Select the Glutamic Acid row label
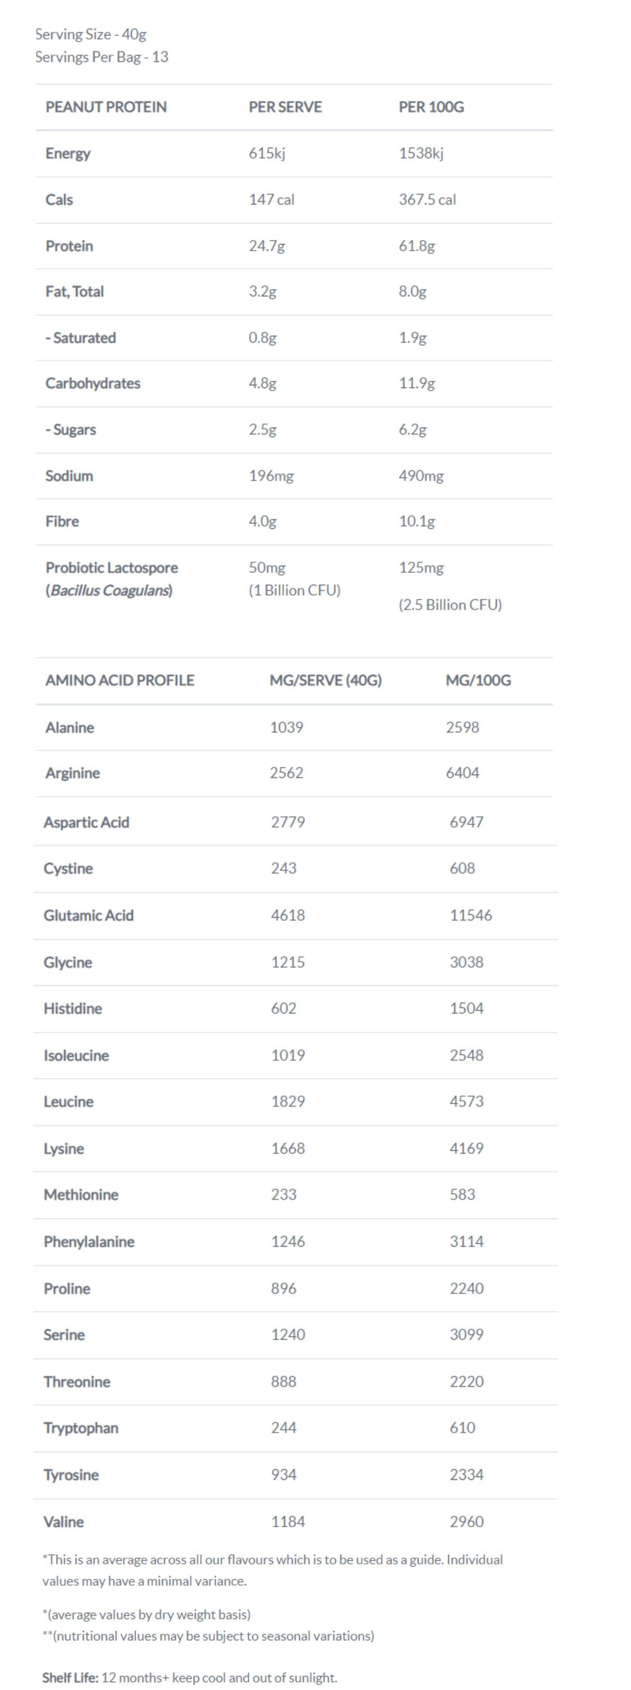 point(88,915)
